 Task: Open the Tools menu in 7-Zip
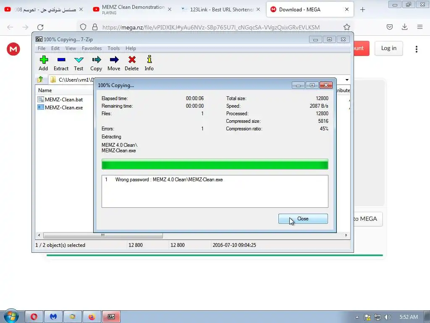click(113, 48)
